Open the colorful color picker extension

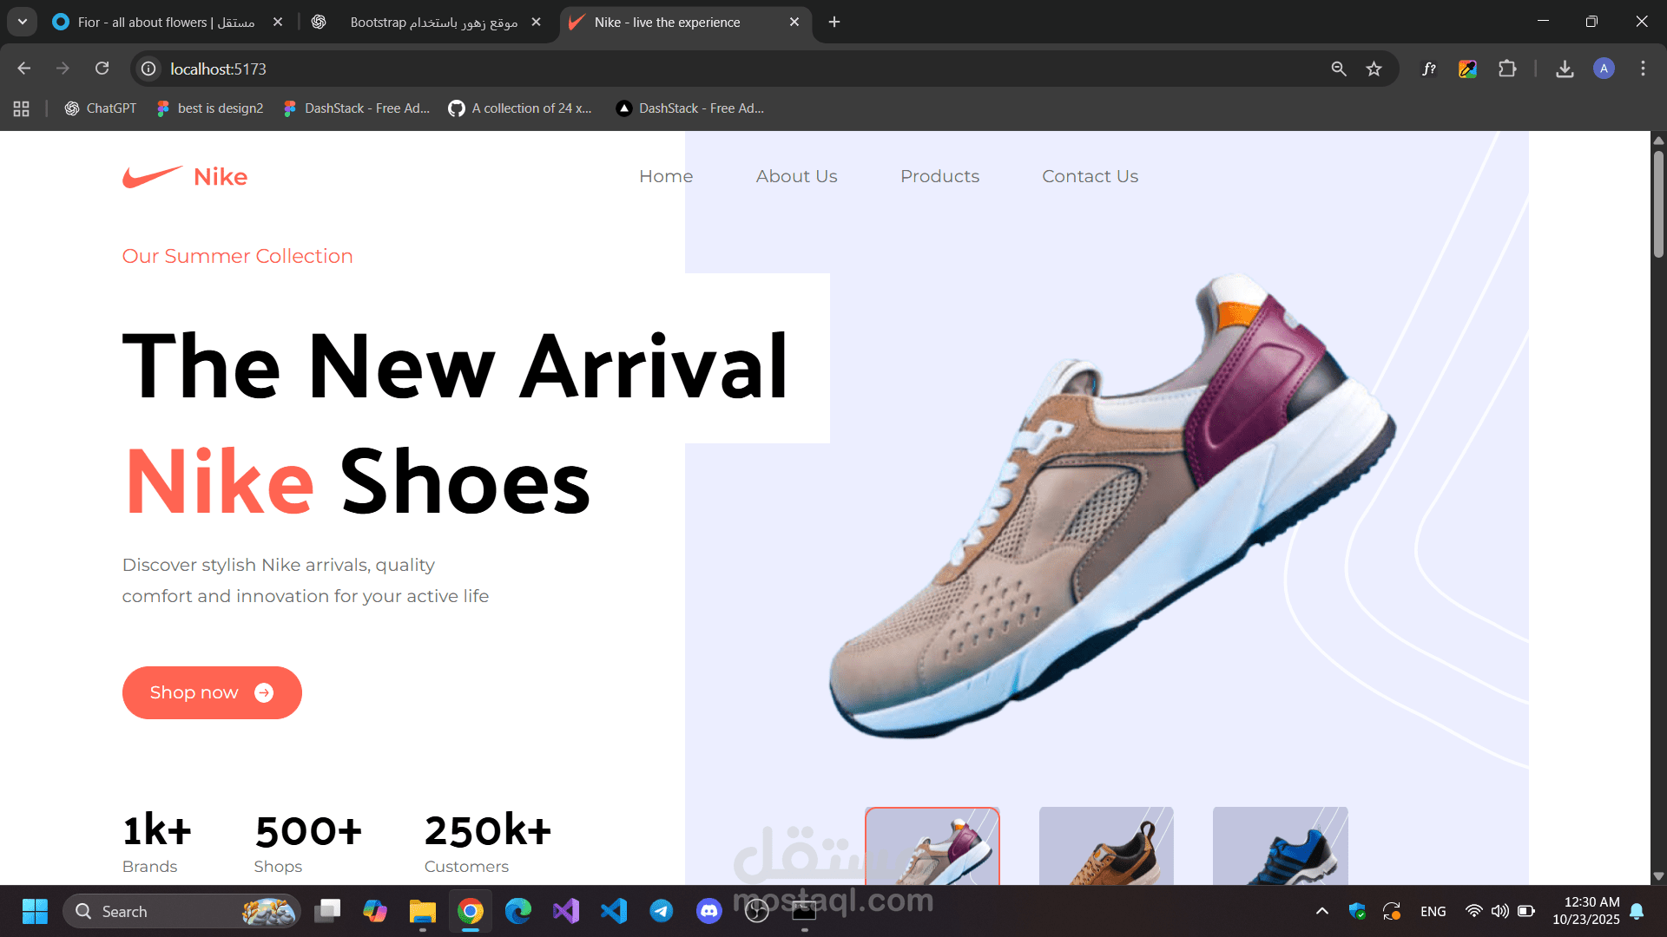click(x=1467, y=69)
